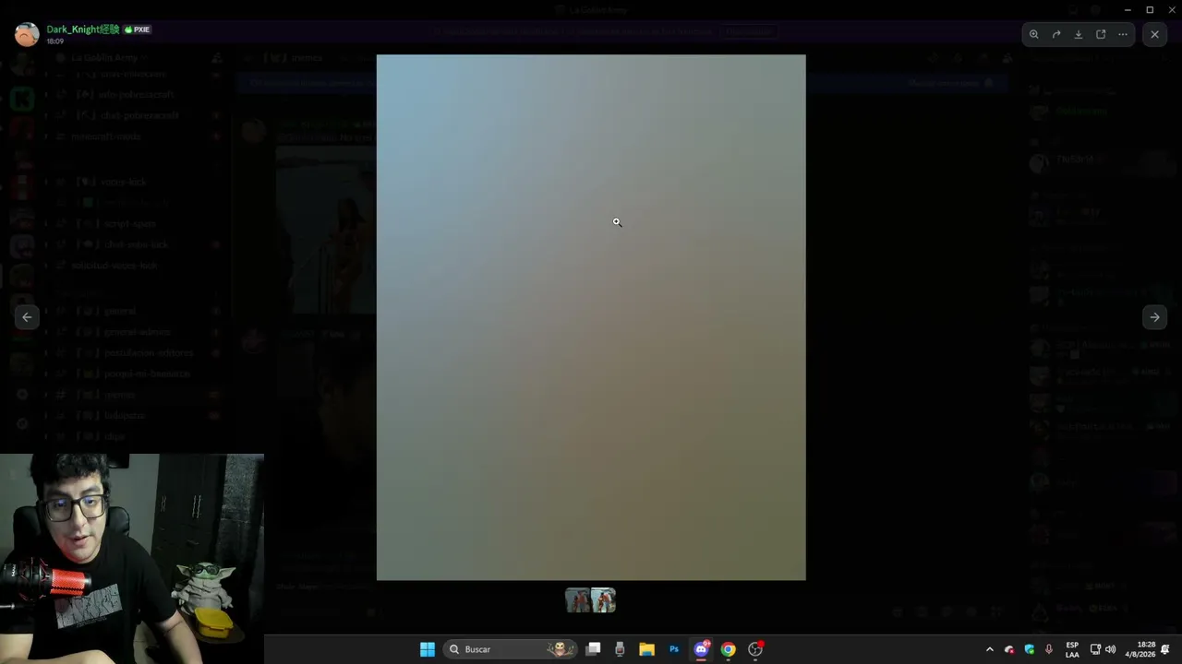
Task: Open the Windows Security shield tray icon
Action: point(1030,649)
